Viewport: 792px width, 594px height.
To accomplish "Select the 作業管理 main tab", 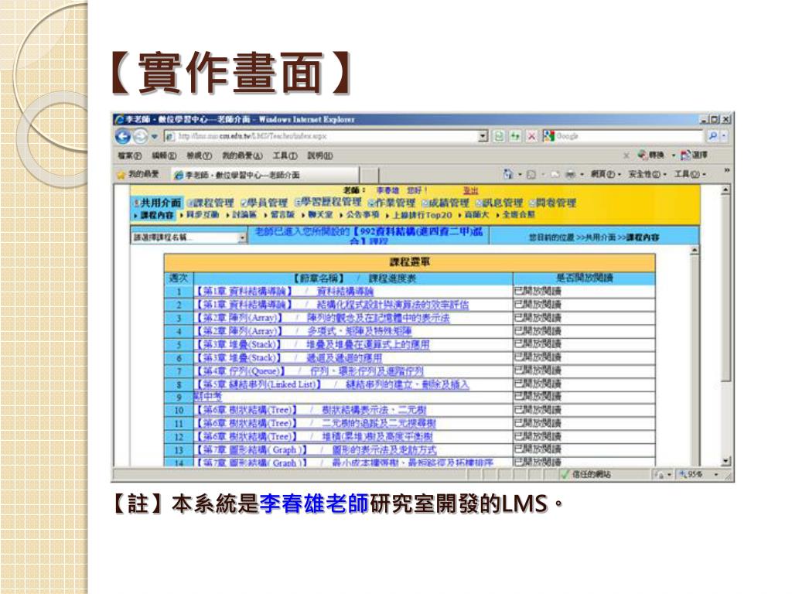I will tap(391, 203).
